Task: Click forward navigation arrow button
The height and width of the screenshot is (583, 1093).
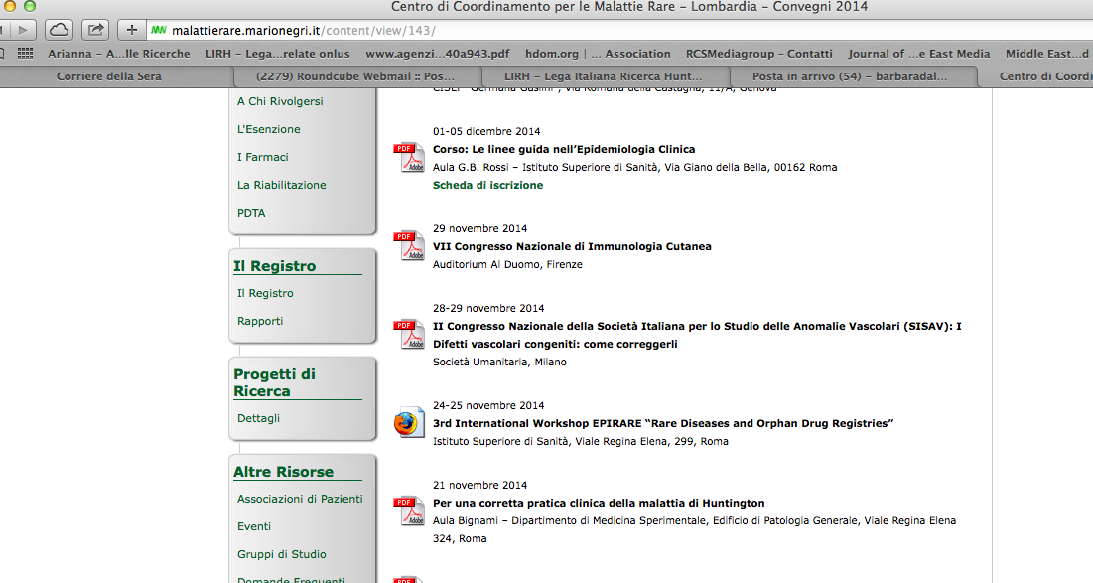Action: (x=22, y=30)
